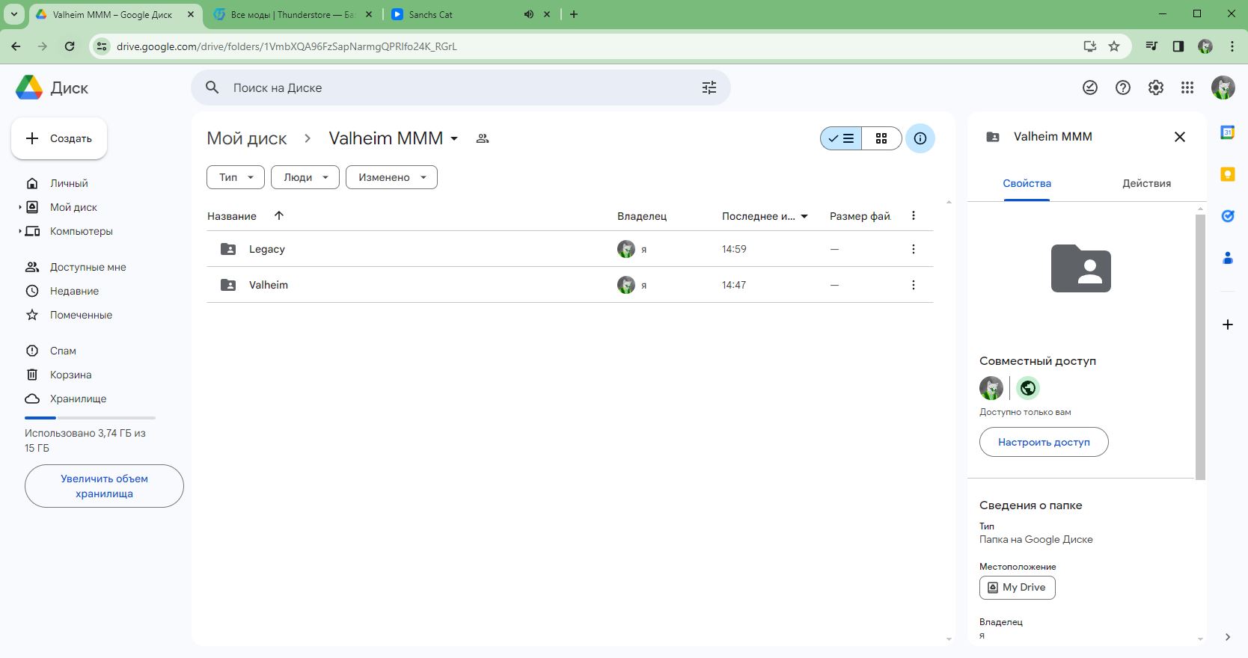Screen dimensions: 1248x658
Task: Open Chrome tab search dropdown
Action: 13,14
